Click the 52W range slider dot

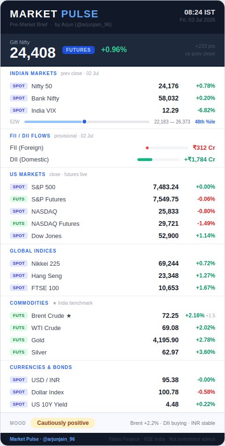pos(84,122)
